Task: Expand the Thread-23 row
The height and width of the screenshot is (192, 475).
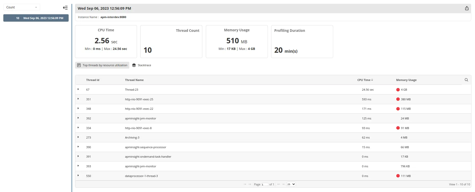Action: pyautogui.click(x=78, y=89)
